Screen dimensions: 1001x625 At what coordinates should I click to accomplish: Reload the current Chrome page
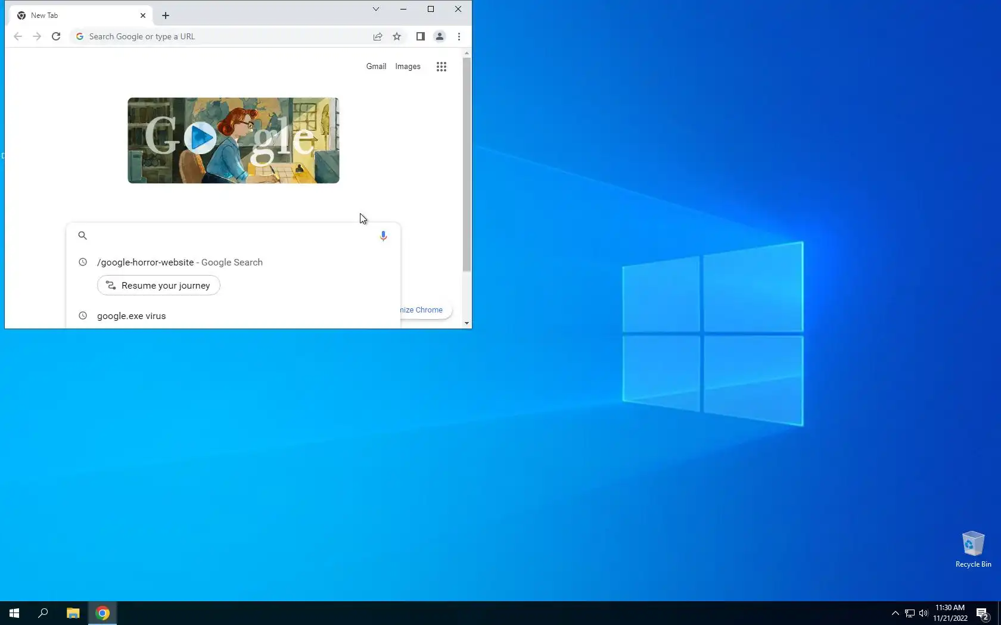pyautogui.click(x=56, y=36)
